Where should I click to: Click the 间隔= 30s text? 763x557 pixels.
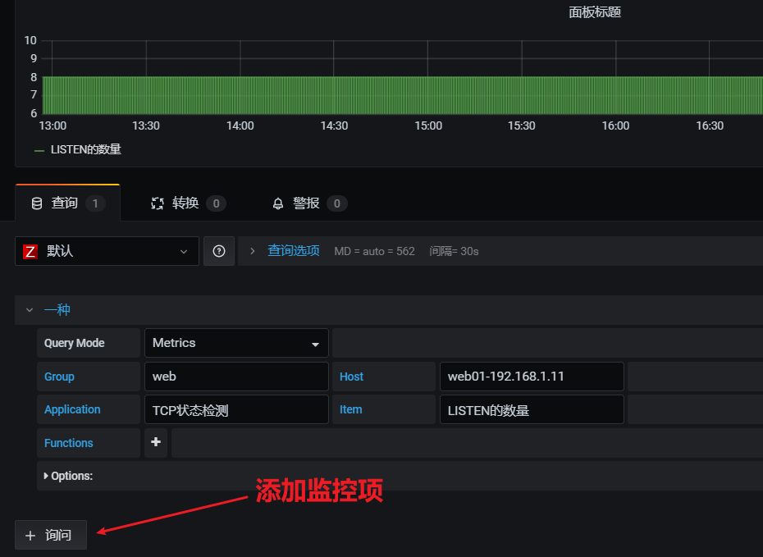(454, 252)
